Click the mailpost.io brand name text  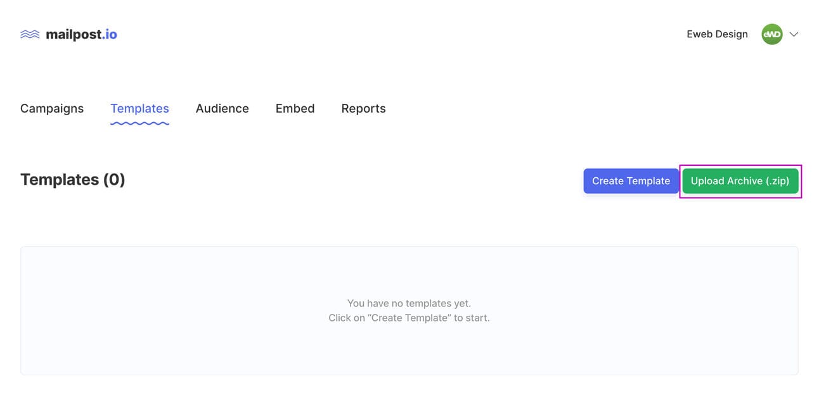pos(81,34)
